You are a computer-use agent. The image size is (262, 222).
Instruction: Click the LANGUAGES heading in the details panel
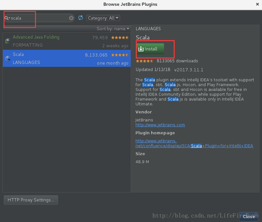click(x=148, y=29)
